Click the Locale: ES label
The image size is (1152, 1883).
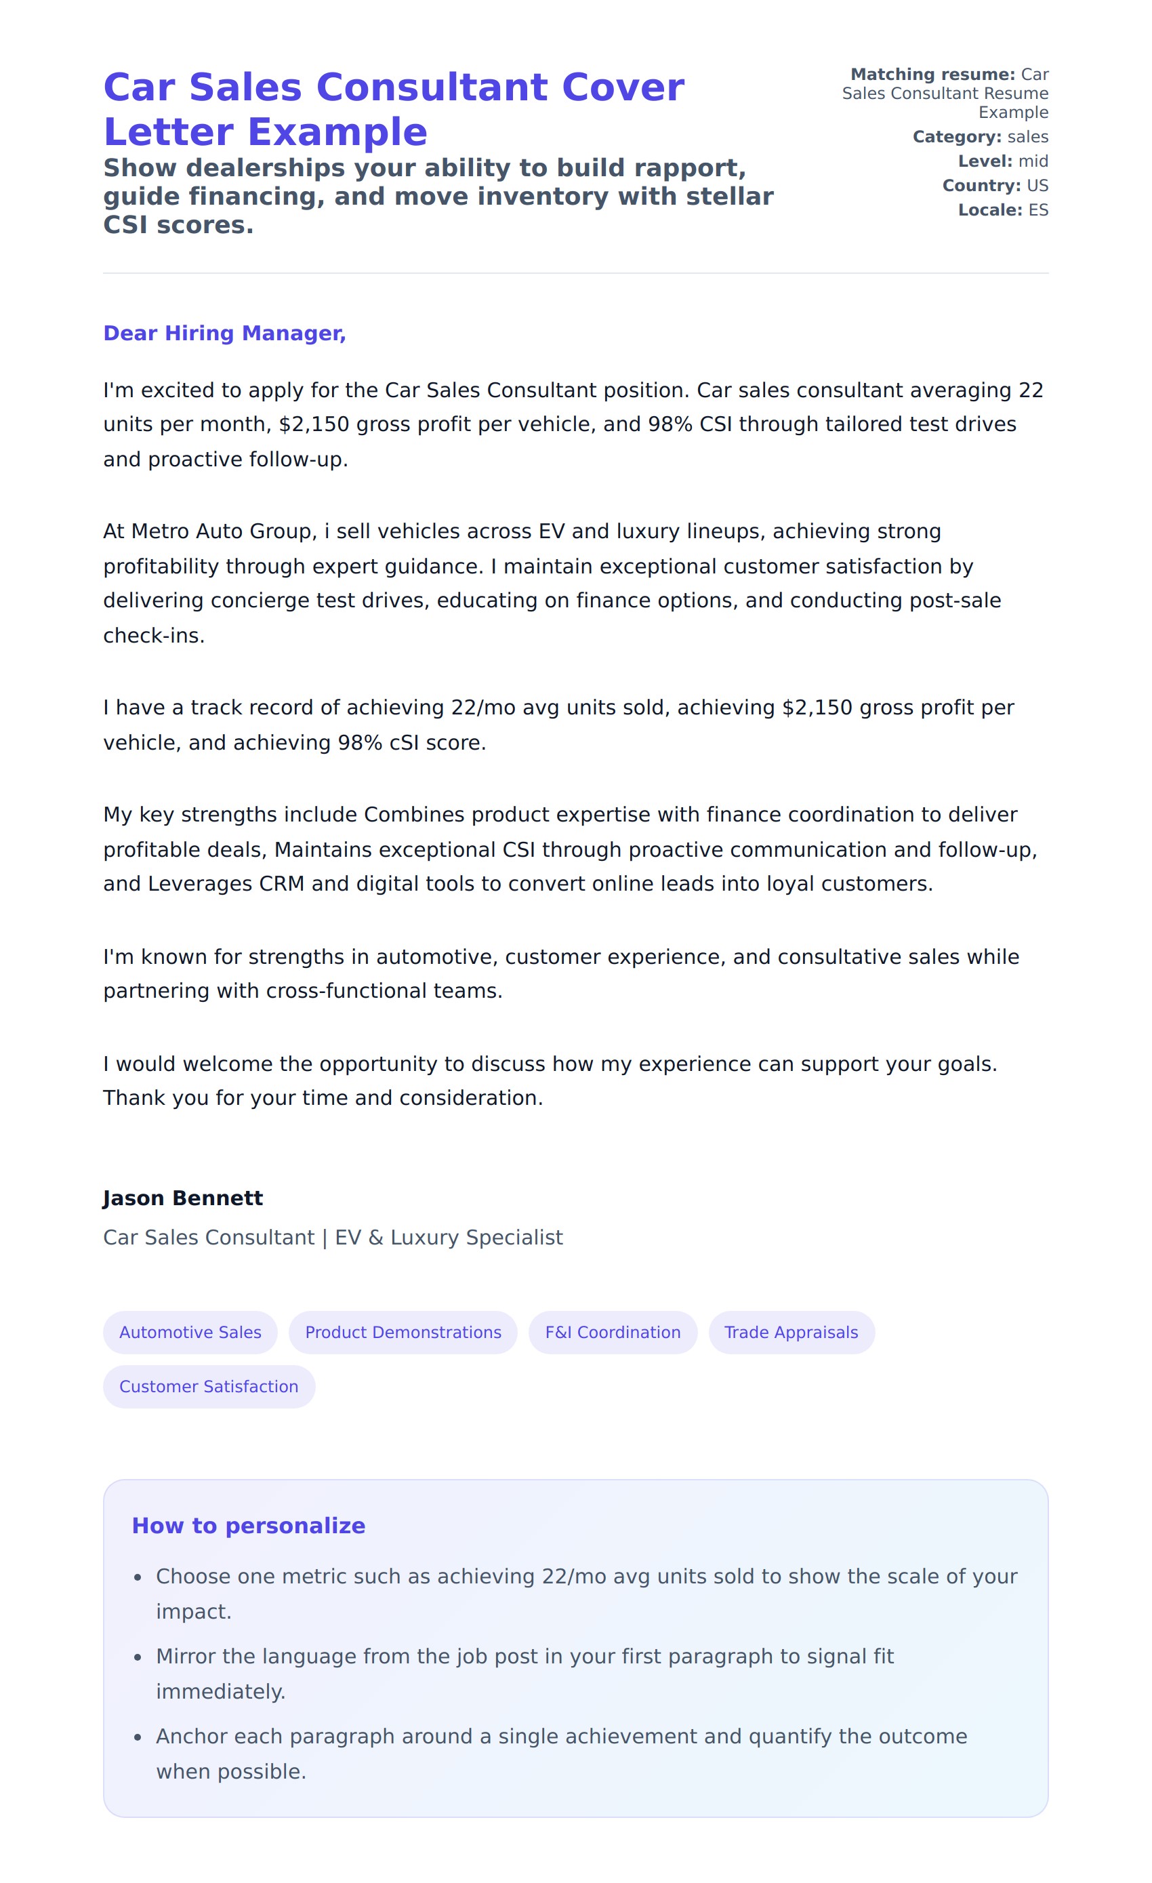(1003, 210)
